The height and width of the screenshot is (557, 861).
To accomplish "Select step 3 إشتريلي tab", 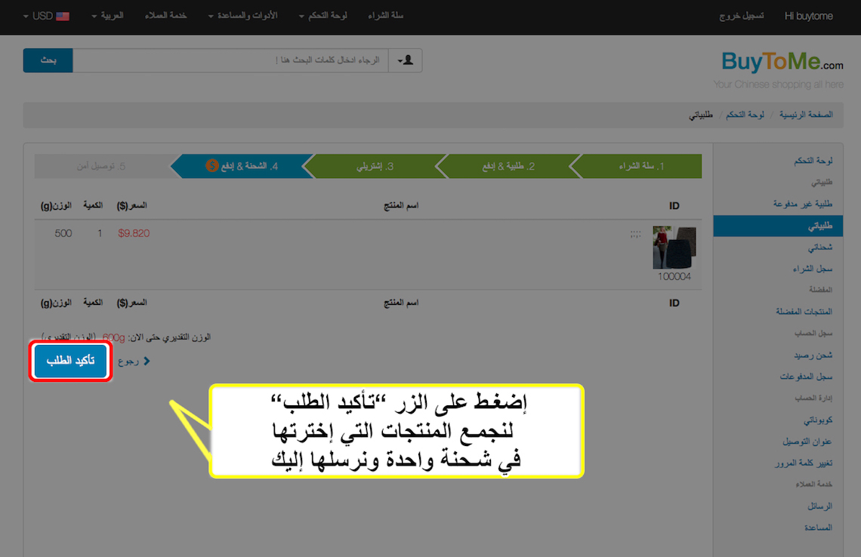I will pyautogui.click(x=374, y=167).
